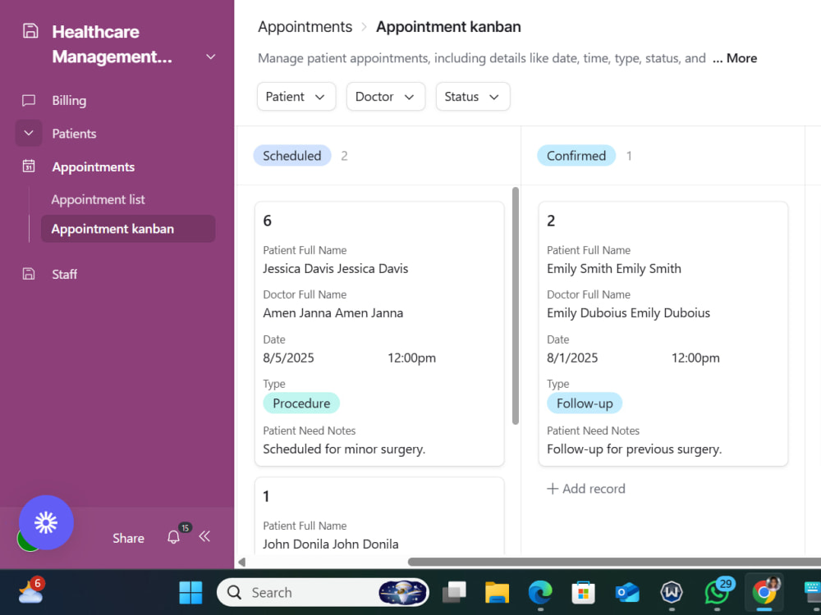Click the Share button
This screenshot has width=821, height=615.
(128, 538)
